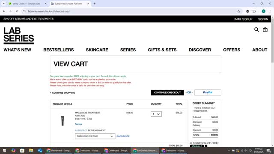Click Afterpay info icon
The height and width of the screenshot is (154, 274).
pyautogui.click(x=206, y=146)
